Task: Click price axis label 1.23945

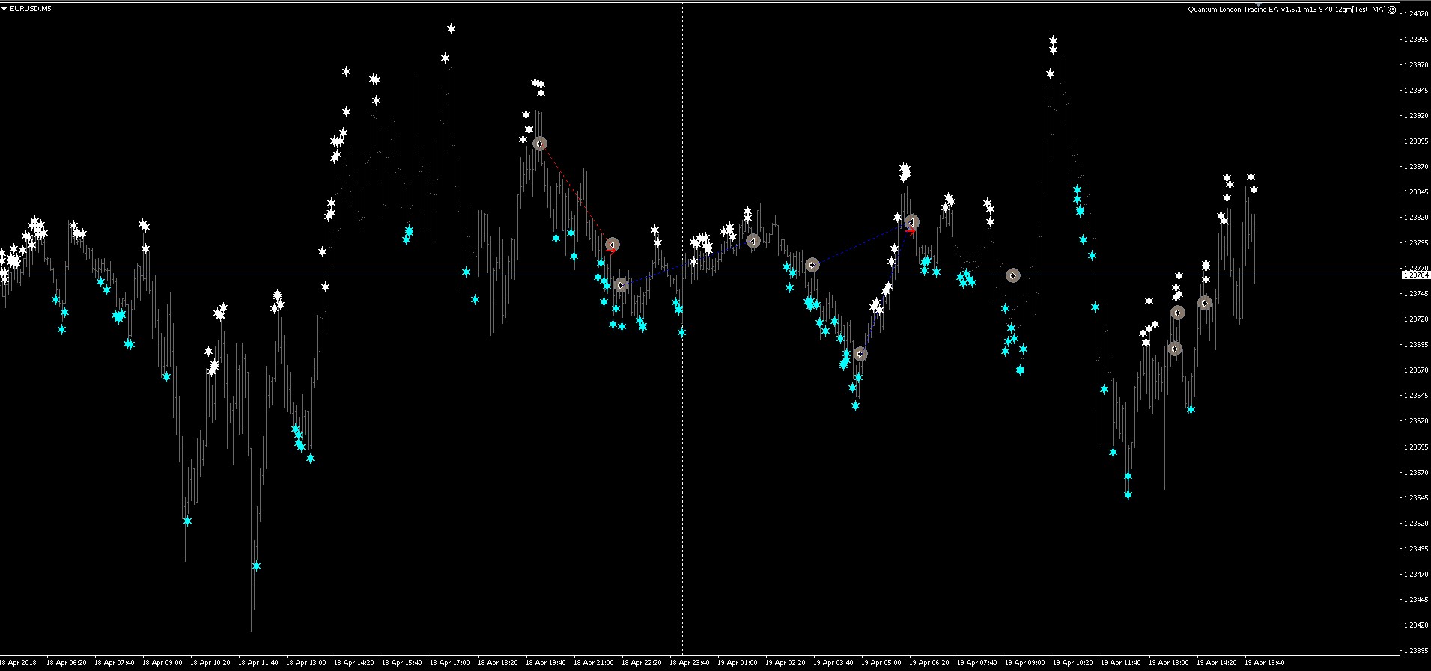Action: pyautogui.click(x=1415, y=90)
